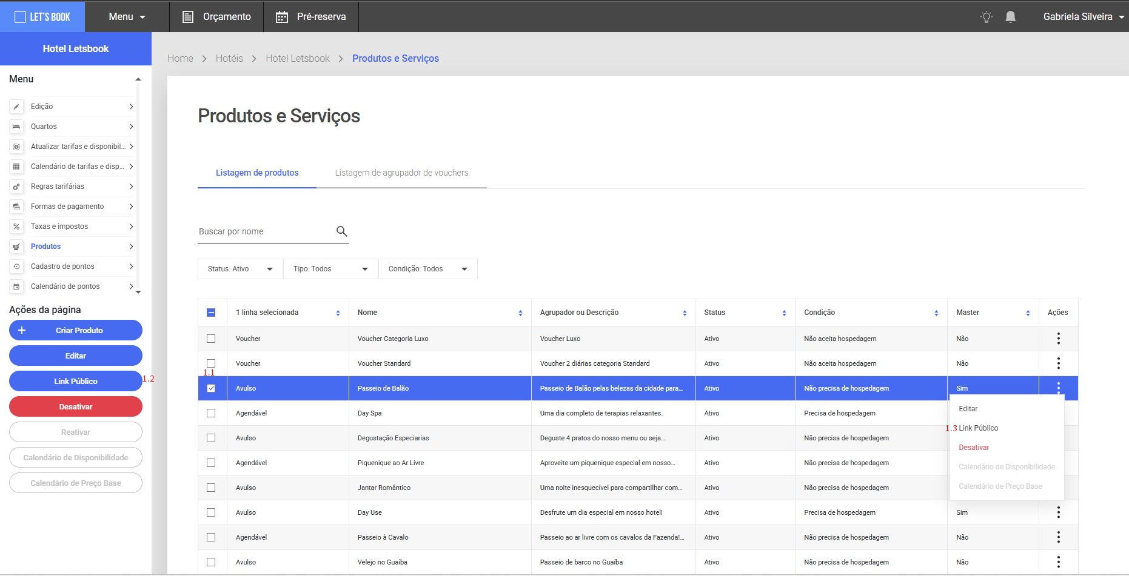The image size is (1129, 576).
Task: Click the Let's Book logo
Action: tap(42, 17)
